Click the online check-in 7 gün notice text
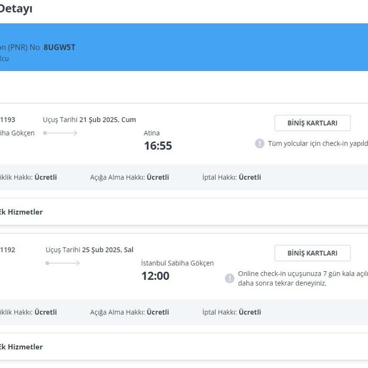Screen dimensions: 368x368 303,278
